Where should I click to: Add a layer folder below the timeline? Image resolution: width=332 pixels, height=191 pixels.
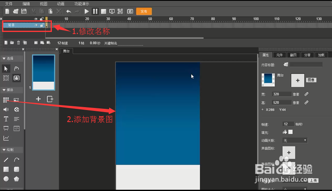click(12, 43)
